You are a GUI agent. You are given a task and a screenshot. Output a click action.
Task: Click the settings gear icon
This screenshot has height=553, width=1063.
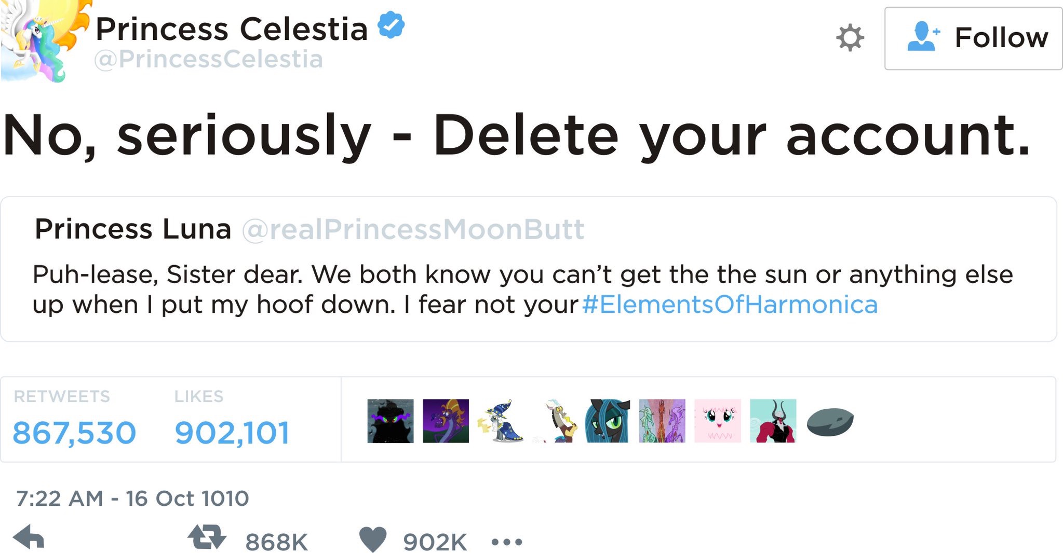tap(850, 38)
